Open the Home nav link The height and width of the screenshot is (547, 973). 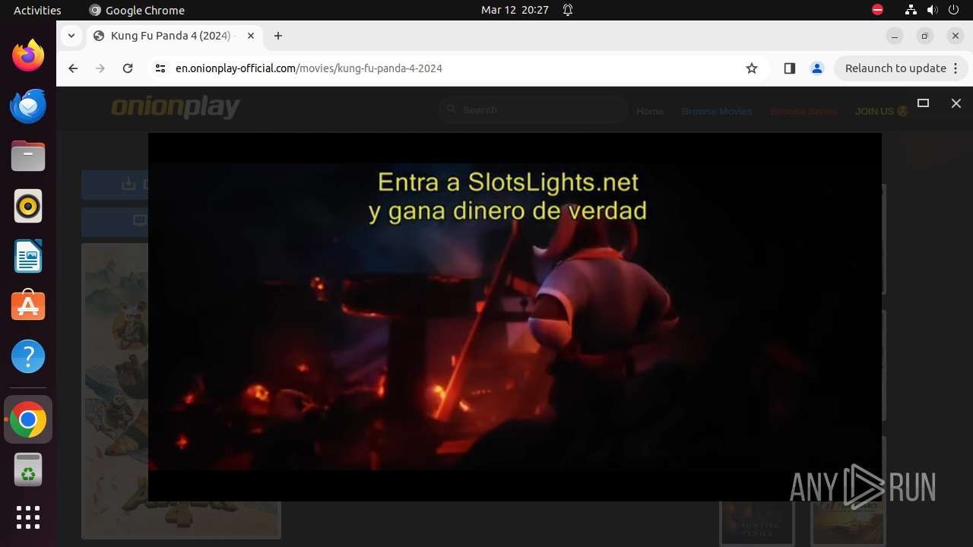[x=650, y=111]
